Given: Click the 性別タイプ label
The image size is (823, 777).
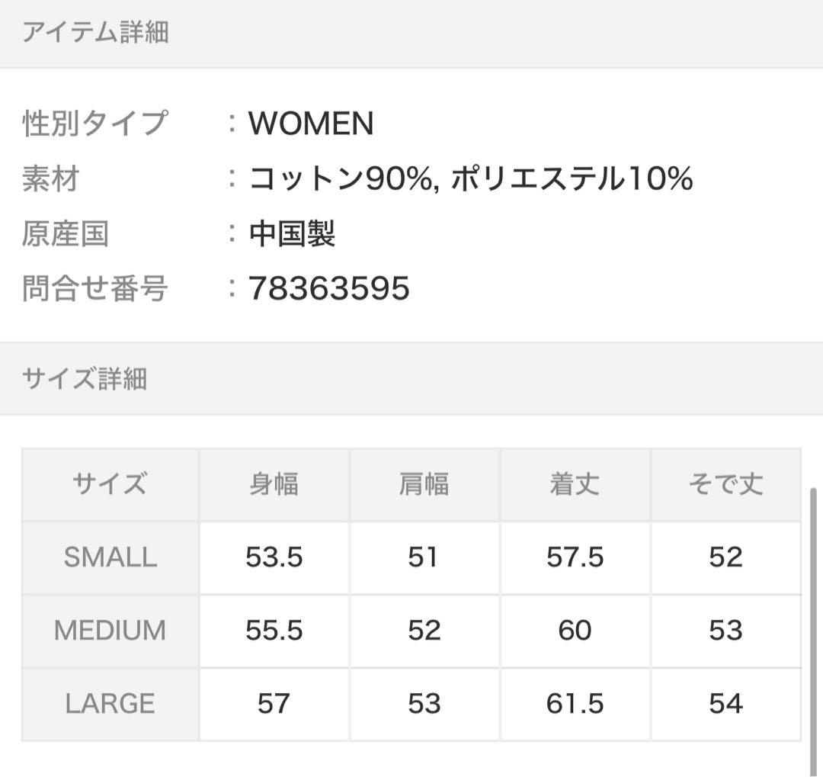Looking at the screenshot, I should pyautogui.click(x=94, y=124).
